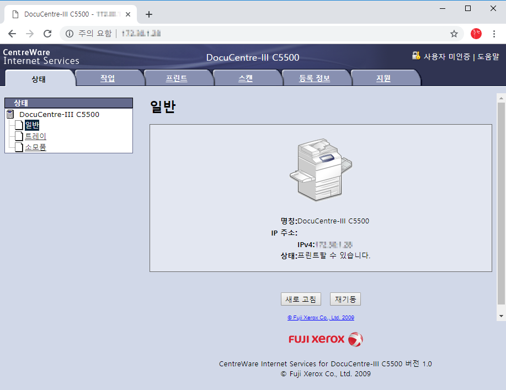The image size is (506, 390).
Task: Click the 상태:프린트할 수 있습니다 text
Action: tap(326, 255)
